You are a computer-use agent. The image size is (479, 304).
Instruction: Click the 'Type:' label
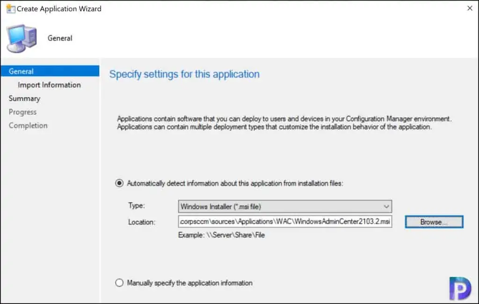click(x=137, y=206)
